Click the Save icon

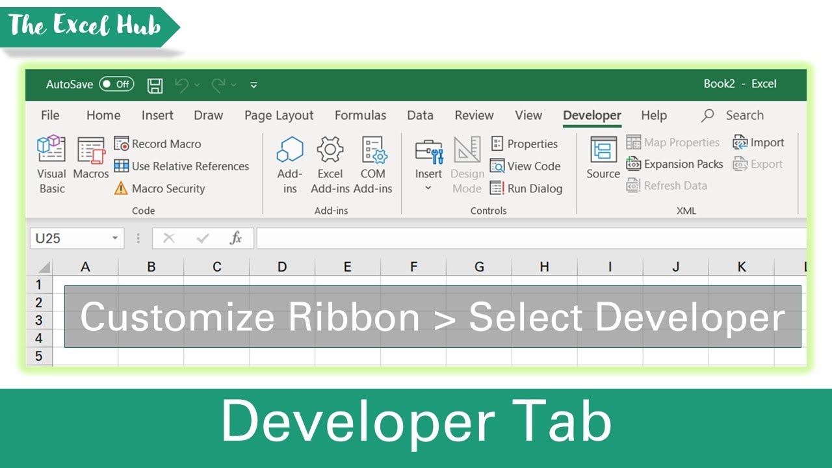pos(155,84)
